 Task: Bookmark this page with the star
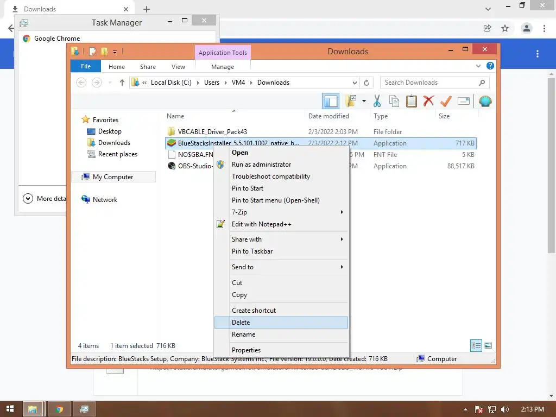505,28
